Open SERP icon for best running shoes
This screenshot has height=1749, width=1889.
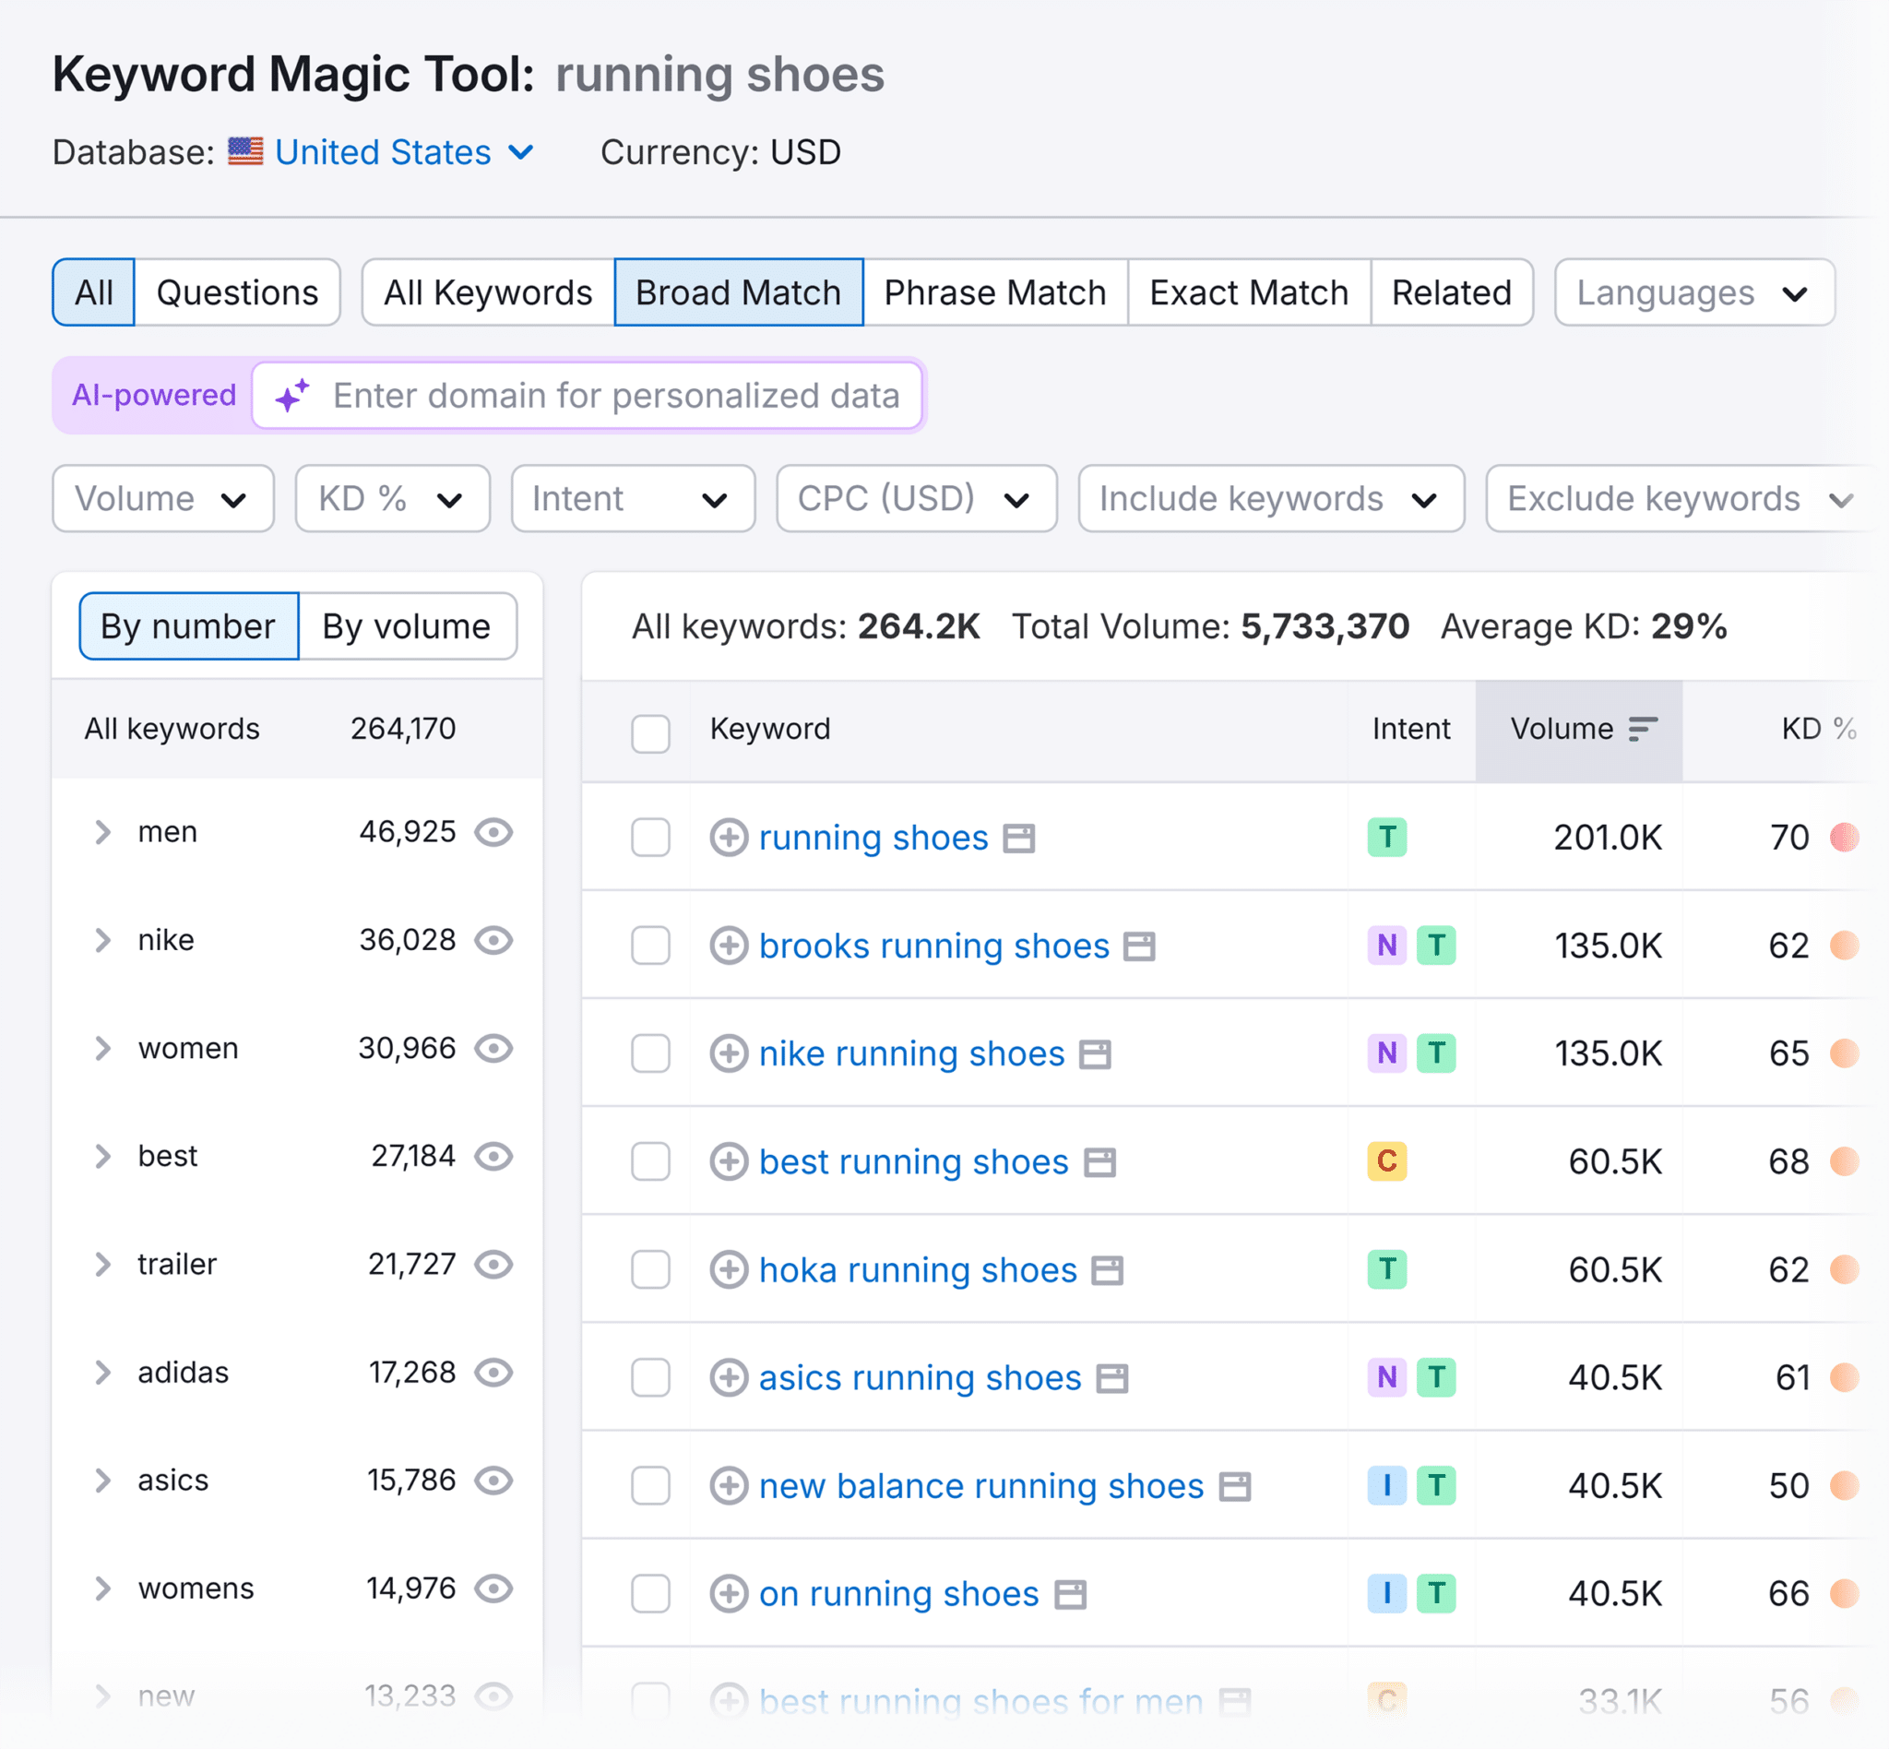coord(1099,1162)
